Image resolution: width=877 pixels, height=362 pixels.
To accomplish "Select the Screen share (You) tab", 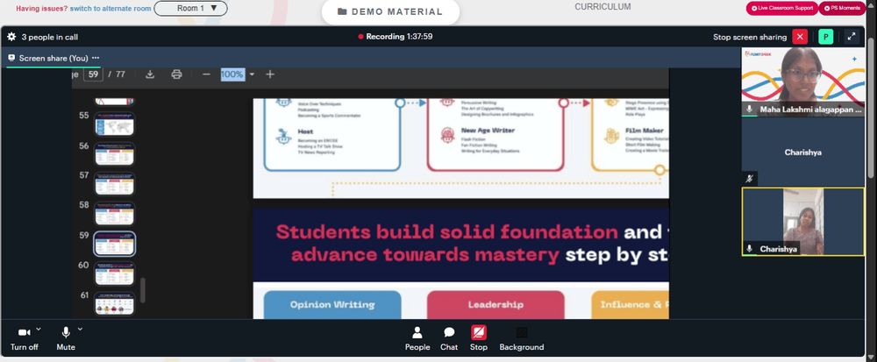I will 53,58.
